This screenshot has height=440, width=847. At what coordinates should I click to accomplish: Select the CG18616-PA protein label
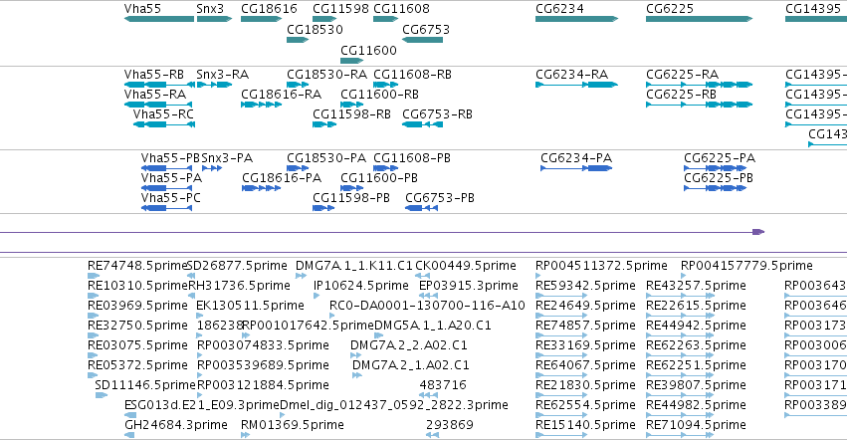click(x=282, y=178)
